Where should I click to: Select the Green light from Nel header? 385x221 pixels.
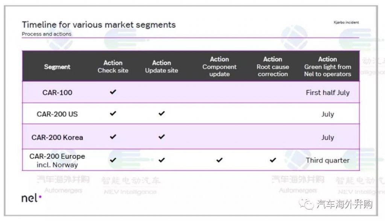point(327,67)
